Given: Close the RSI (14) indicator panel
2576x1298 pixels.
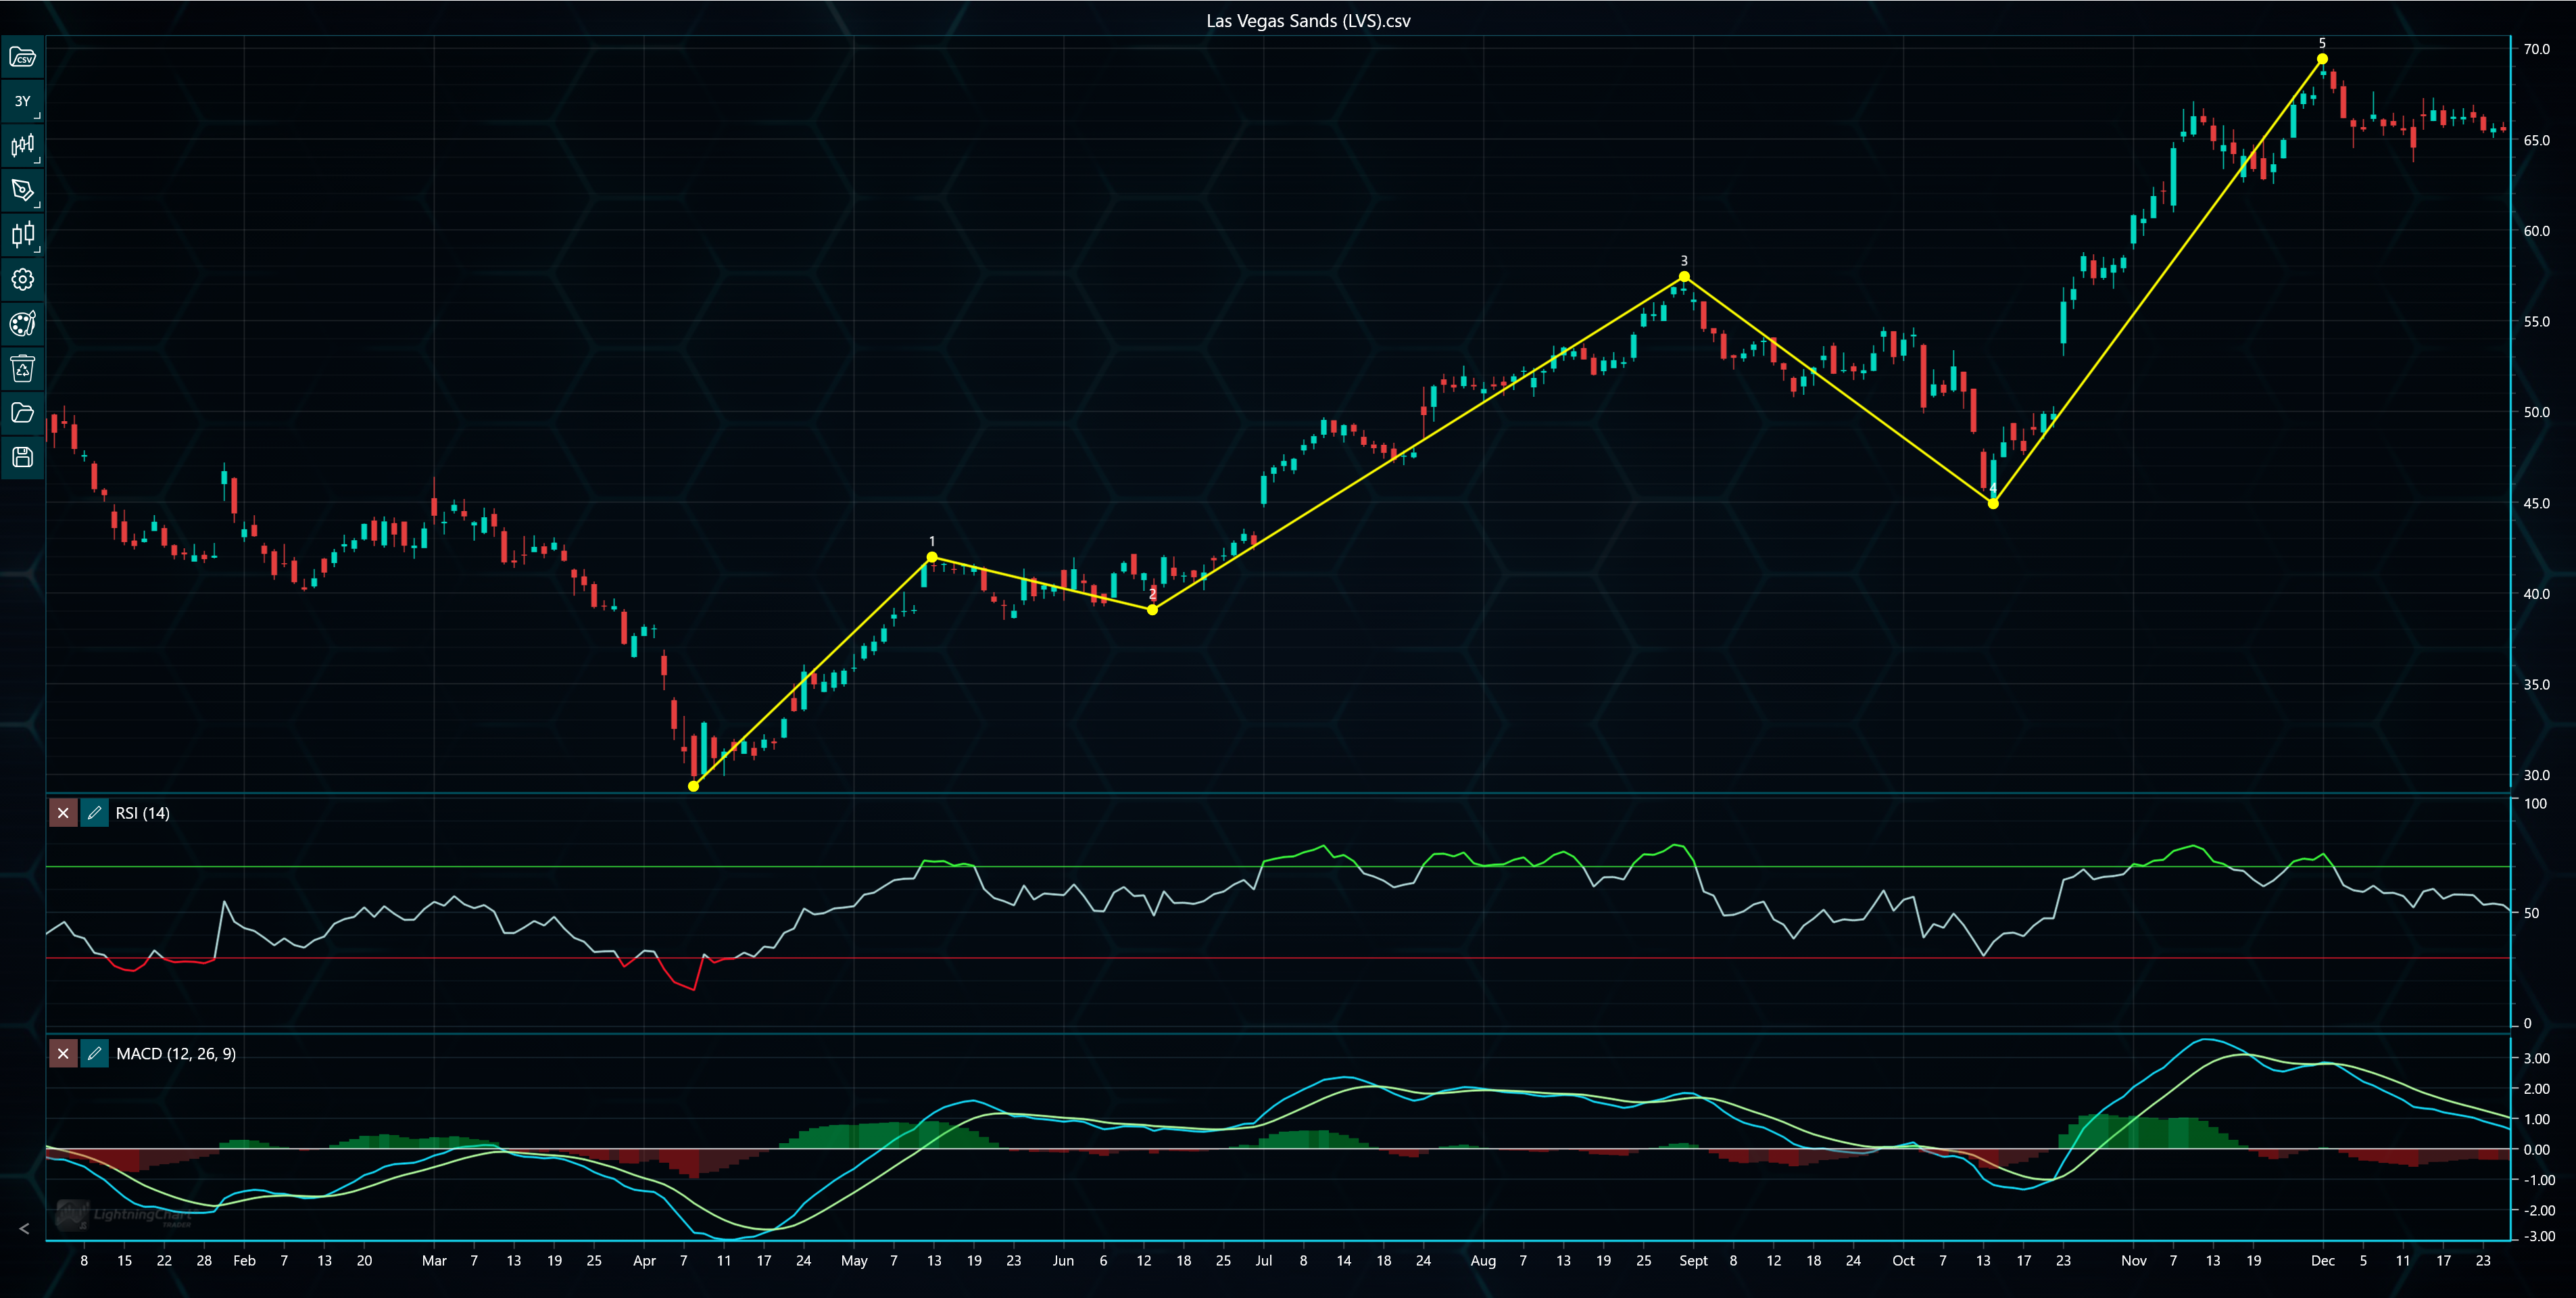Looking at the screenshot, I should coord(63,813).
